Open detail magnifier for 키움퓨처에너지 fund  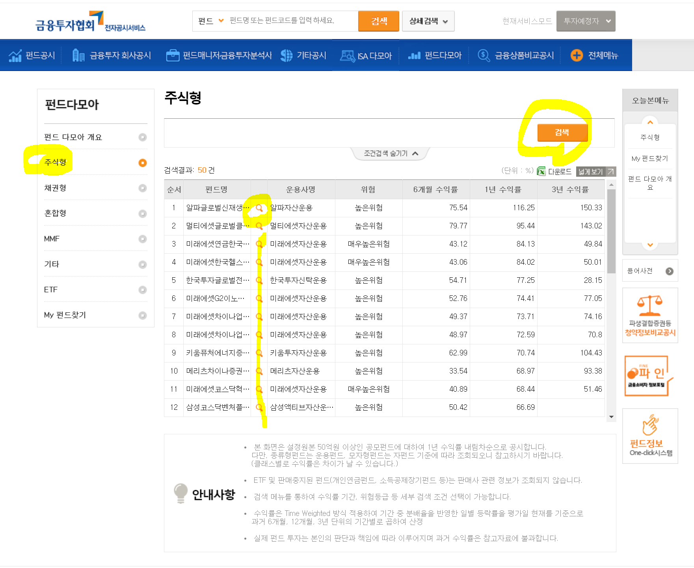tap(259, 353)
